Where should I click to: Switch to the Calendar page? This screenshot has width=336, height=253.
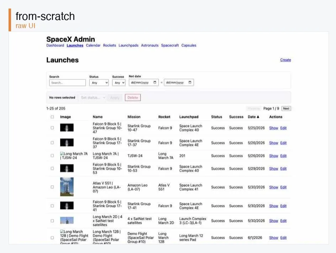(93, 46)
